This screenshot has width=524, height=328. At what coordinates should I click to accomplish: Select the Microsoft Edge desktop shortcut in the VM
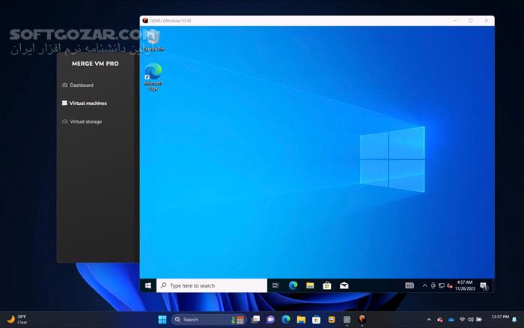(x=153, y=77)
